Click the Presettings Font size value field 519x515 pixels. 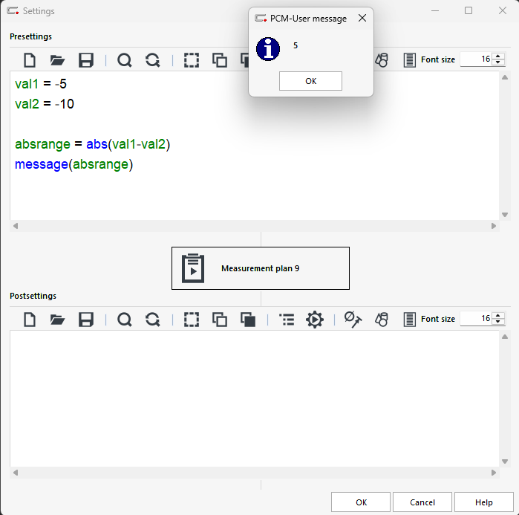pos(475,59)
